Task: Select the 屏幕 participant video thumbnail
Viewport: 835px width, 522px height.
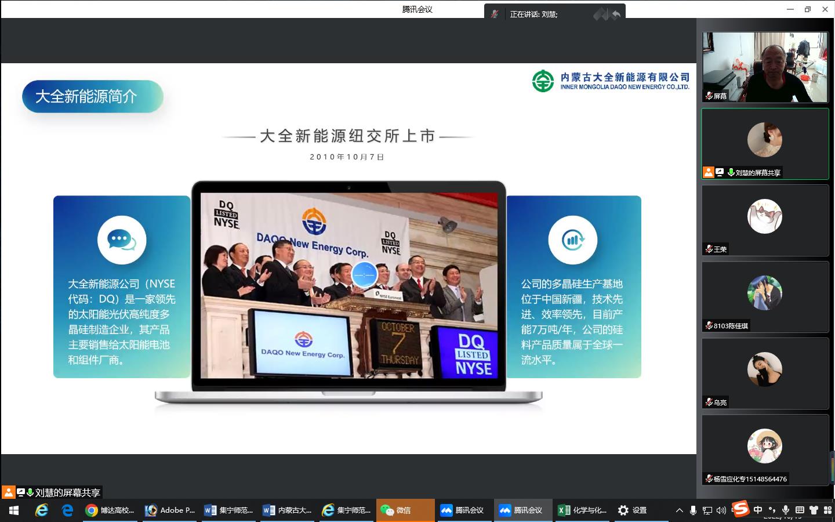Action: pyautogui.click(x=765, y=67)
